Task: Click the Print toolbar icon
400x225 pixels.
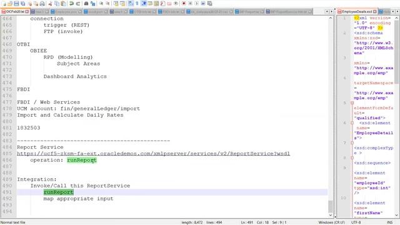Action: point(42,4)
